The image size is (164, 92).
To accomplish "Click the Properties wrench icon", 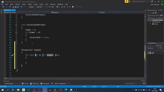I will click(153, 53).
